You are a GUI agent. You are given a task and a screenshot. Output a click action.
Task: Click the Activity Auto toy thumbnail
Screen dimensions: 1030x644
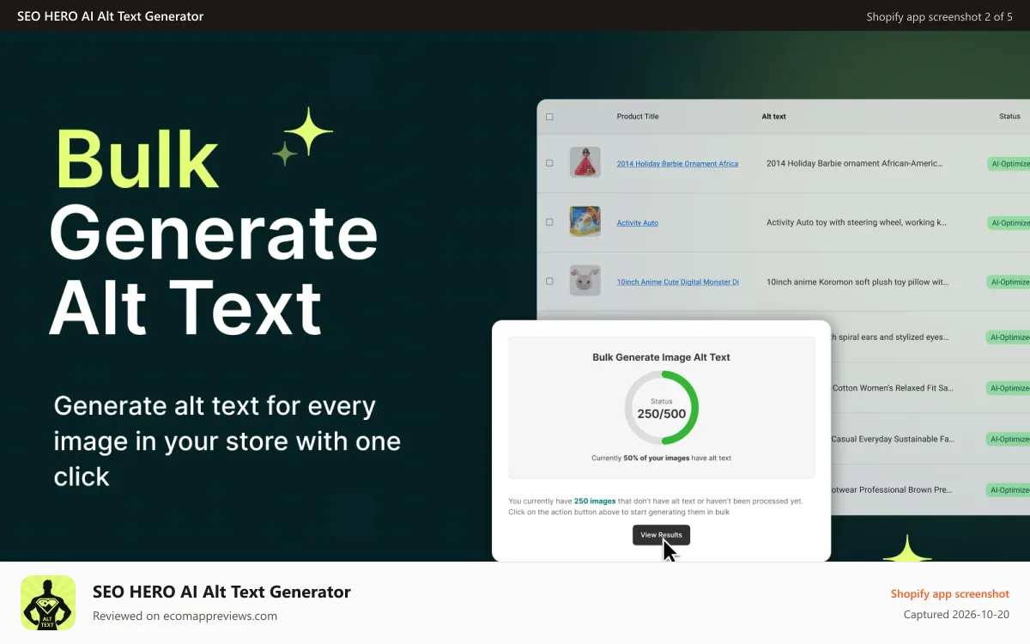(x=585, y=222)
